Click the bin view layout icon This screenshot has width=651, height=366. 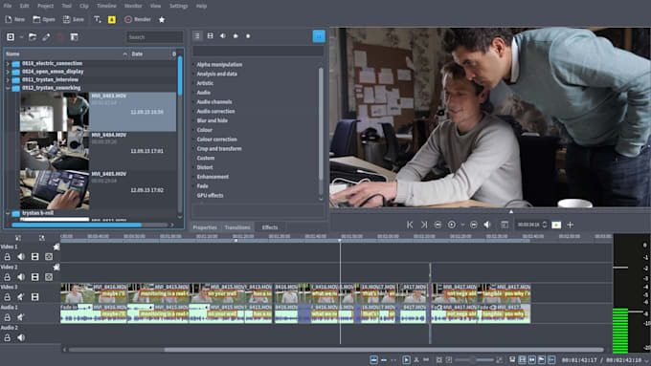pyautogui.click(x=75, y=37)
